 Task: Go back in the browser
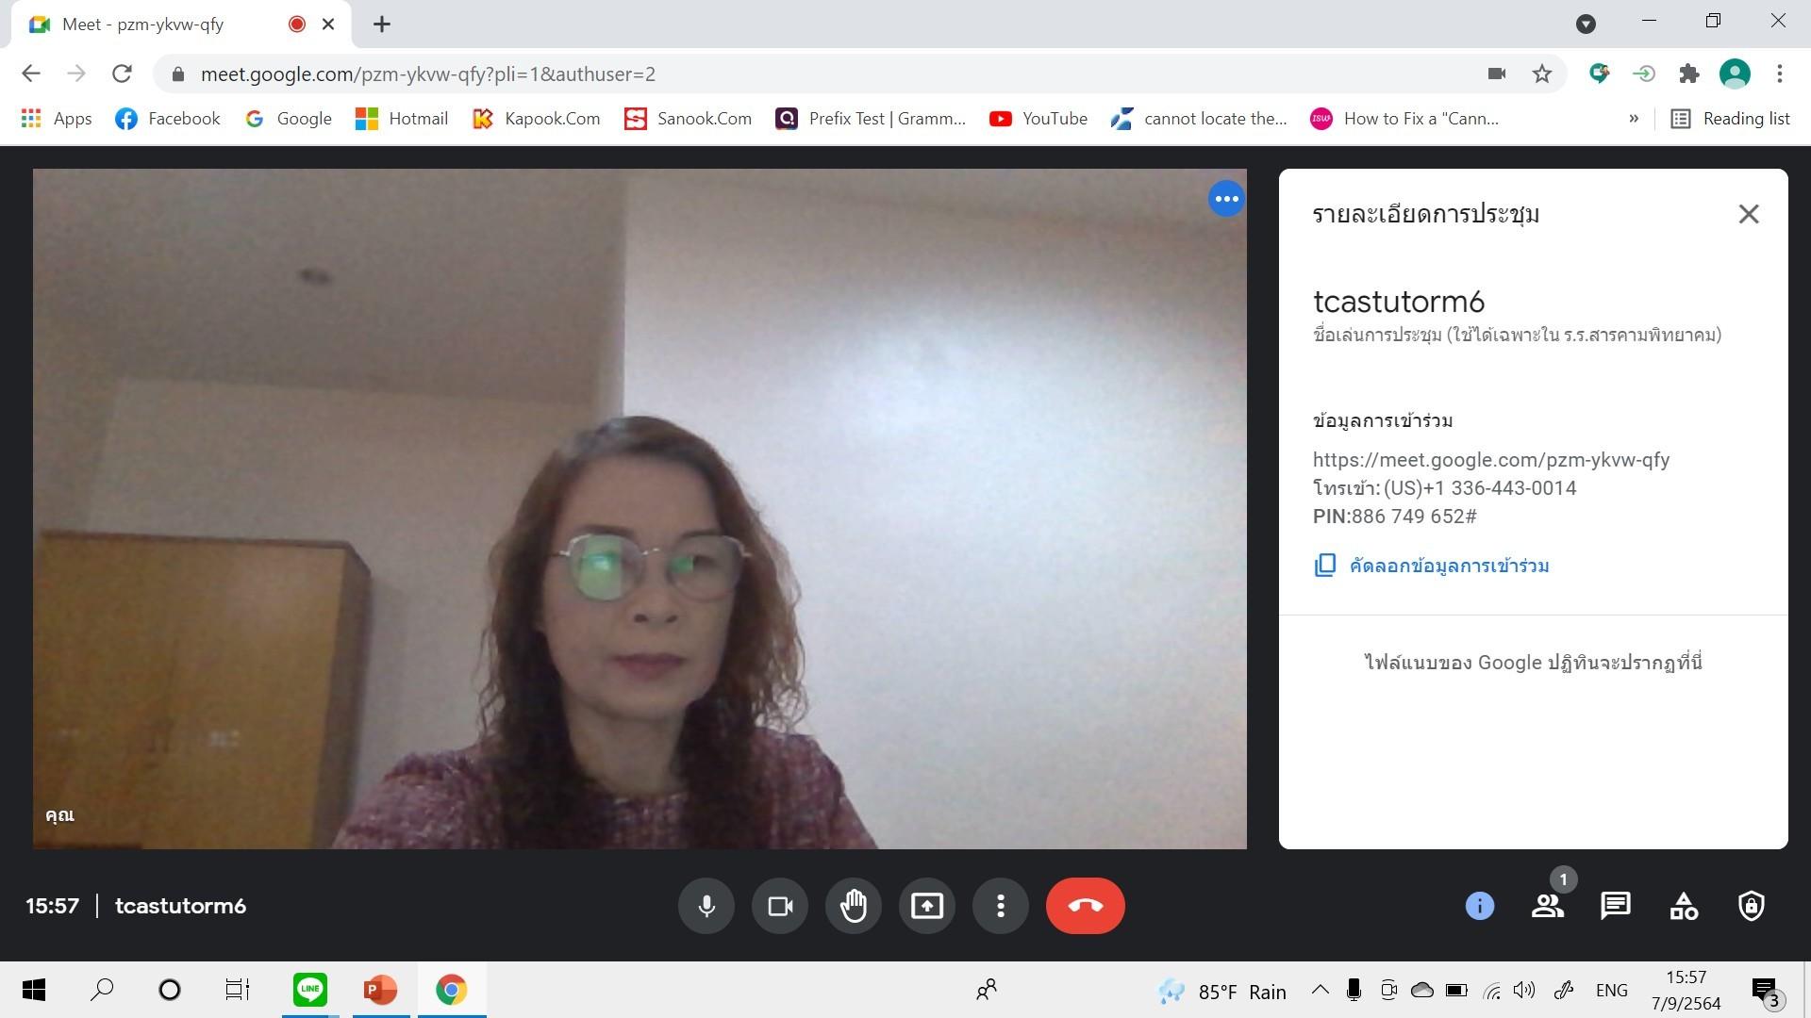[x=31, y=74]
